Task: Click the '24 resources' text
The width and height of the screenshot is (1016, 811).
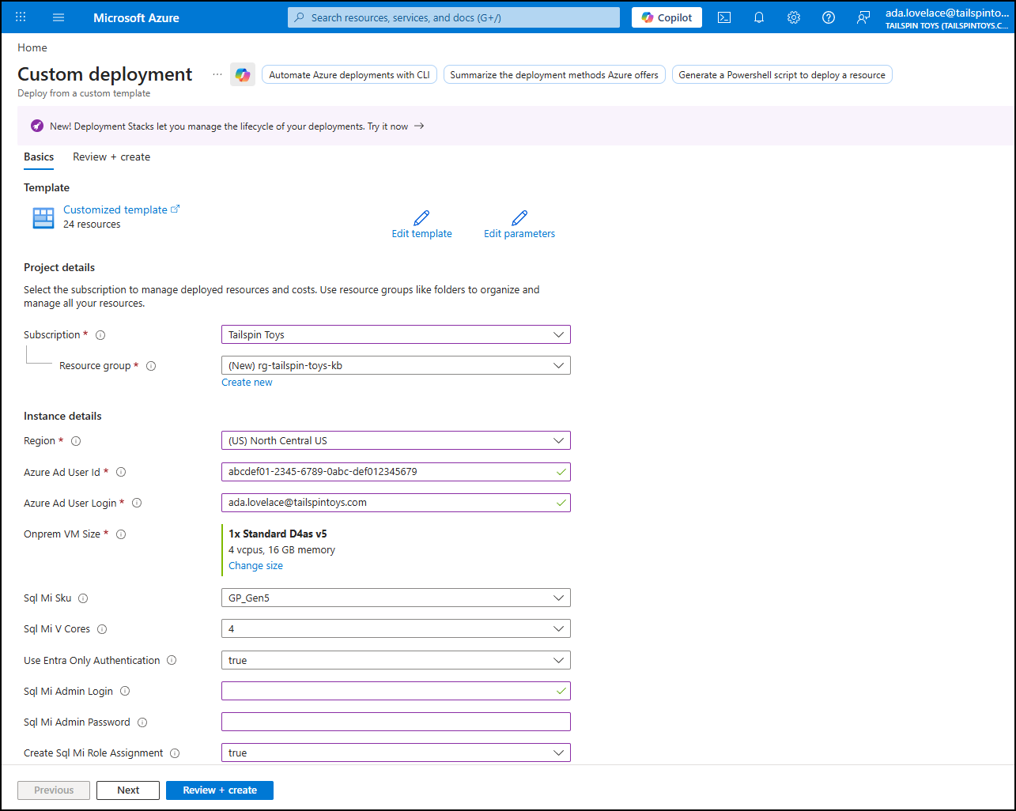Action: 92,224
